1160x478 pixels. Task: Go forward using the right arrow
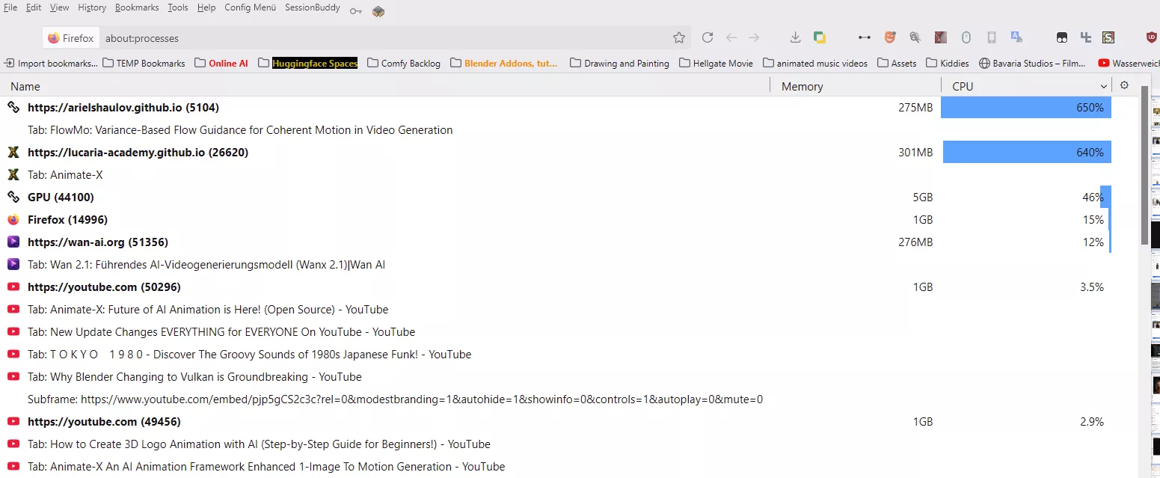tap(754, 37)
